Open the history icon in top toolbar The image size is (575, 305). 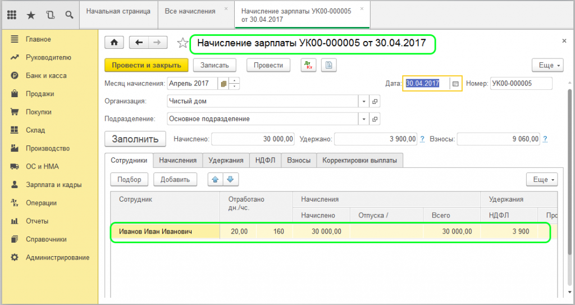point(50,15)
